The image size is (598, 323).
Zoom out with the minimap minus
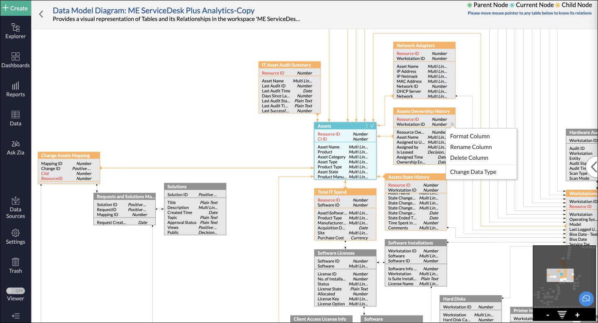[548, 315]
